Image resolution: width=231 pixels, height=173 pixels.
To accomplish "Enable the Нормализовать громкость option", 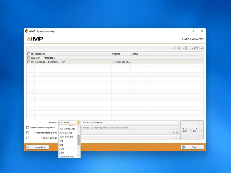I will pos(27,127).
